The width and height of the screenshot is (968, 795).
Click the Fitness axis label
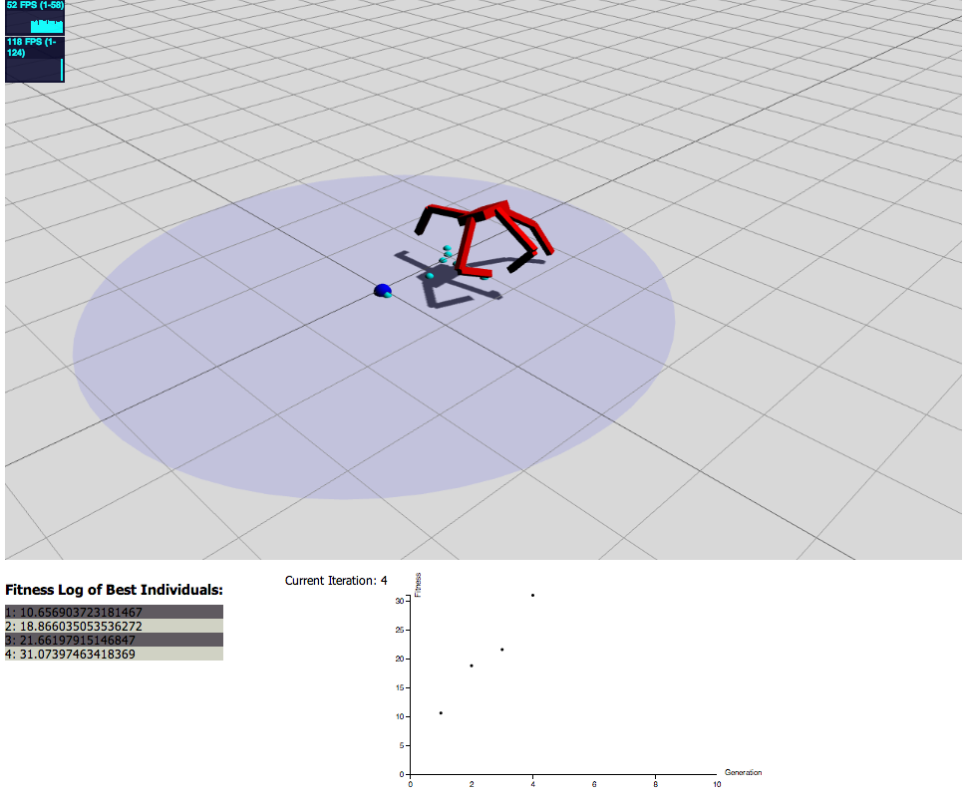pos(418,585)
